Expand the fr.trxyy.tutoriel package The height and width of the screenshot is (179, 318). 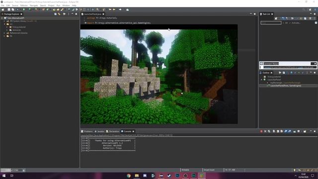[x=7, y=27]
